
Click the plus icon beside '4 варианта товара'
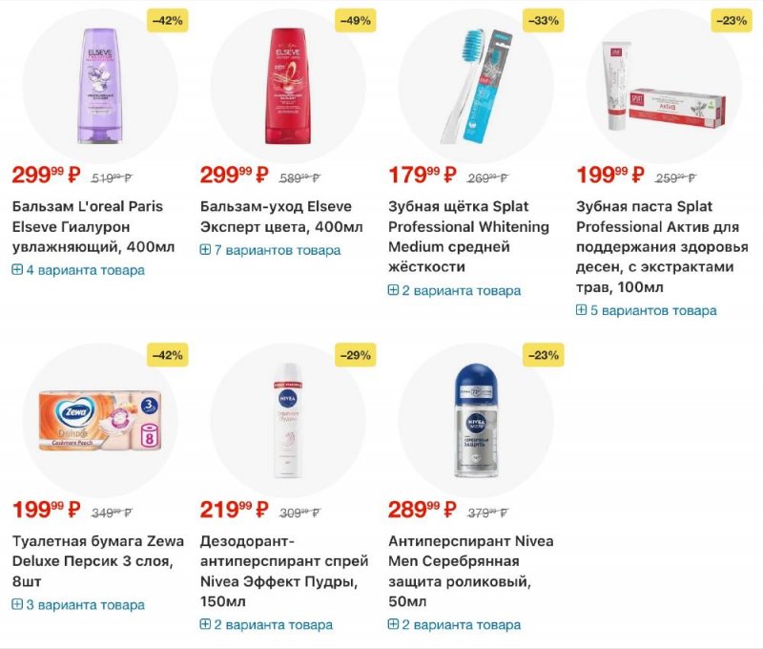(17, 270)
